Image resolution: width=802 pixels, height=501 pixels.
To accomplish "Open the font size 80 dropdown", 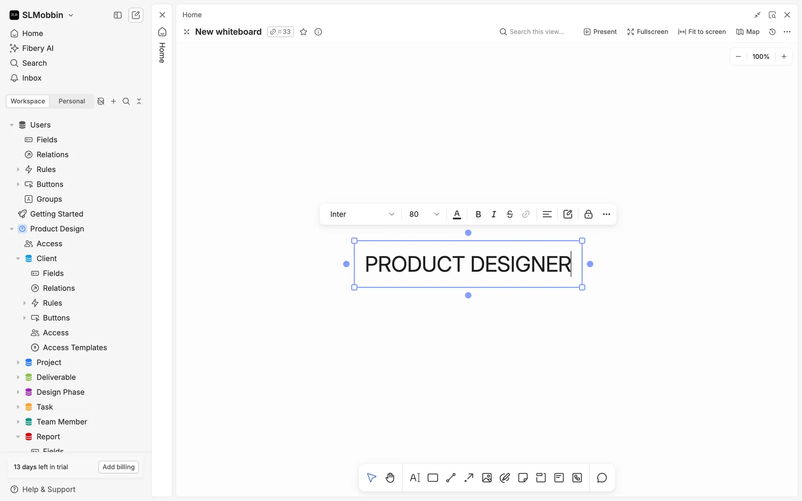I will 424,214.
